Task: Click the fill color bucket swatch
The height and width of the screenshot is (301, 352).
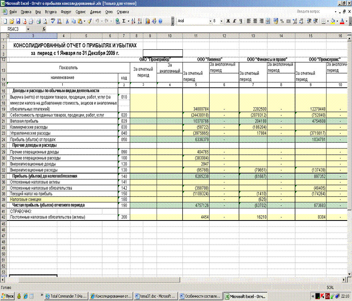Action: tap(333, 21)
